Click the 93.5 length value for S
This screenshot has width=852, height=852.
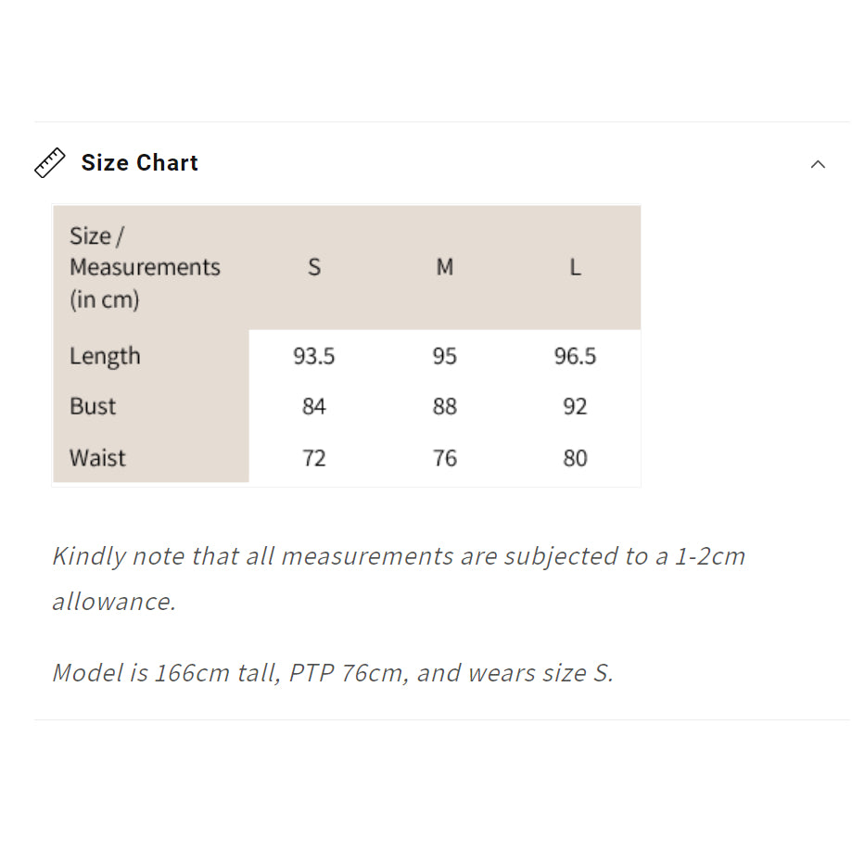pos(314,356)
